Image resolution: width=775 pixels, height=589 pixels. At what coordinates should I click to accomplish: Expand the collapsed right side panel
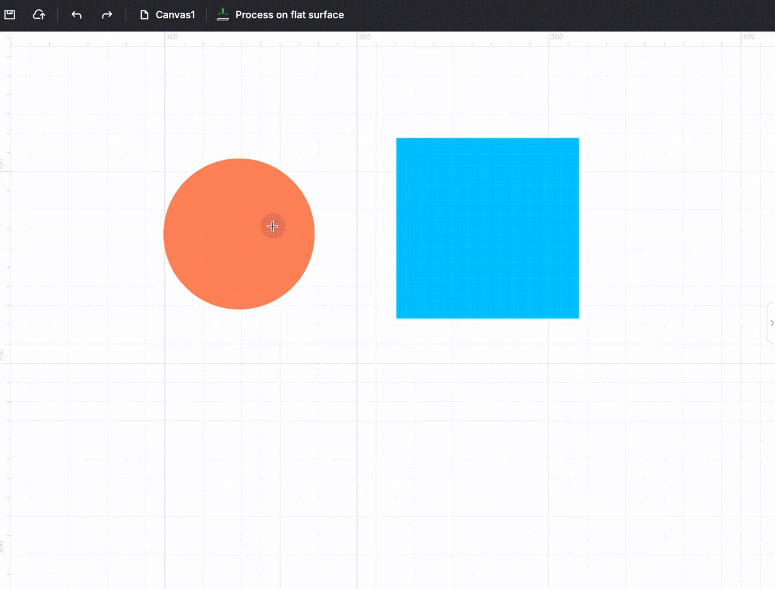[x=771, y=323]
